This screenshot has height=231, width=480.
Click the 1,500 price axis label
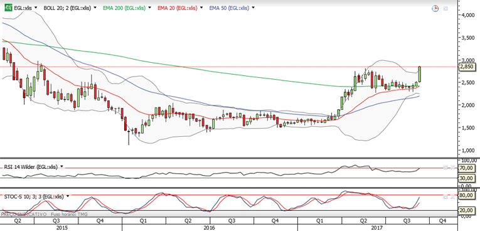(468, 128)
